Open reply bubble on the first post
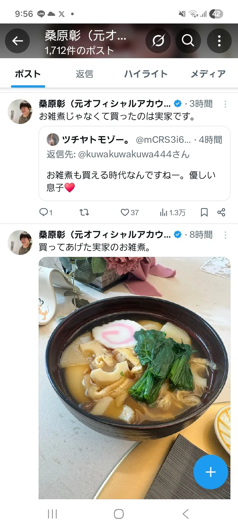The width and height of the screenshot is (238, 529). point(46,212)
